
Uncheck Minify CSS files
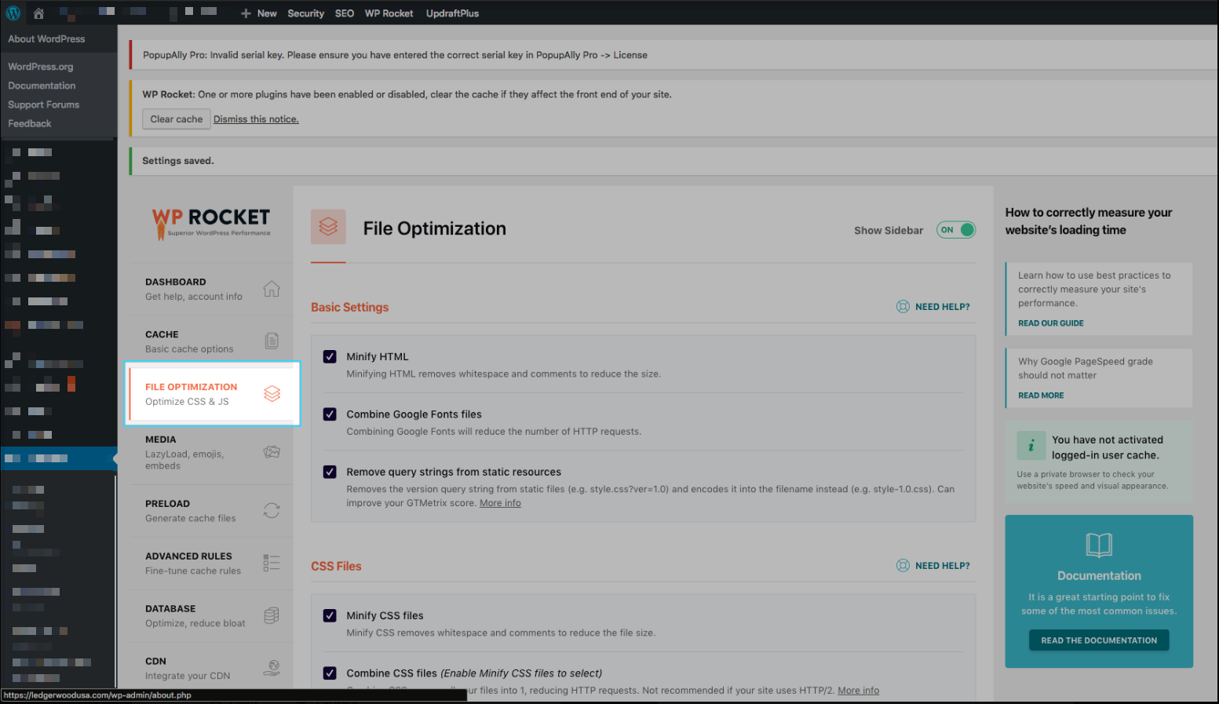coord(330,615)
